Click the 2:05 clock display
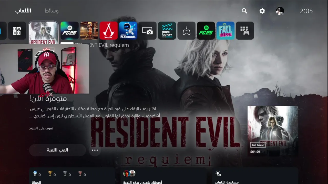The image size is (328, 184). click(x=306, y=11)
